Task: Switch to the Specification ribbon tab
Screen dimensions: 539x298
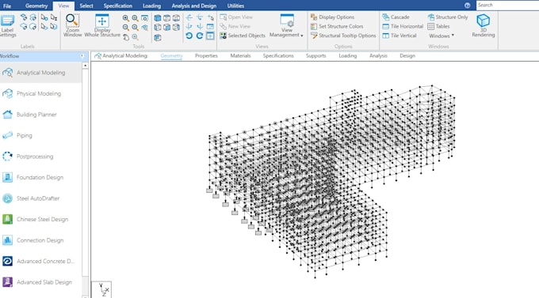Action: tap(118, 6)
